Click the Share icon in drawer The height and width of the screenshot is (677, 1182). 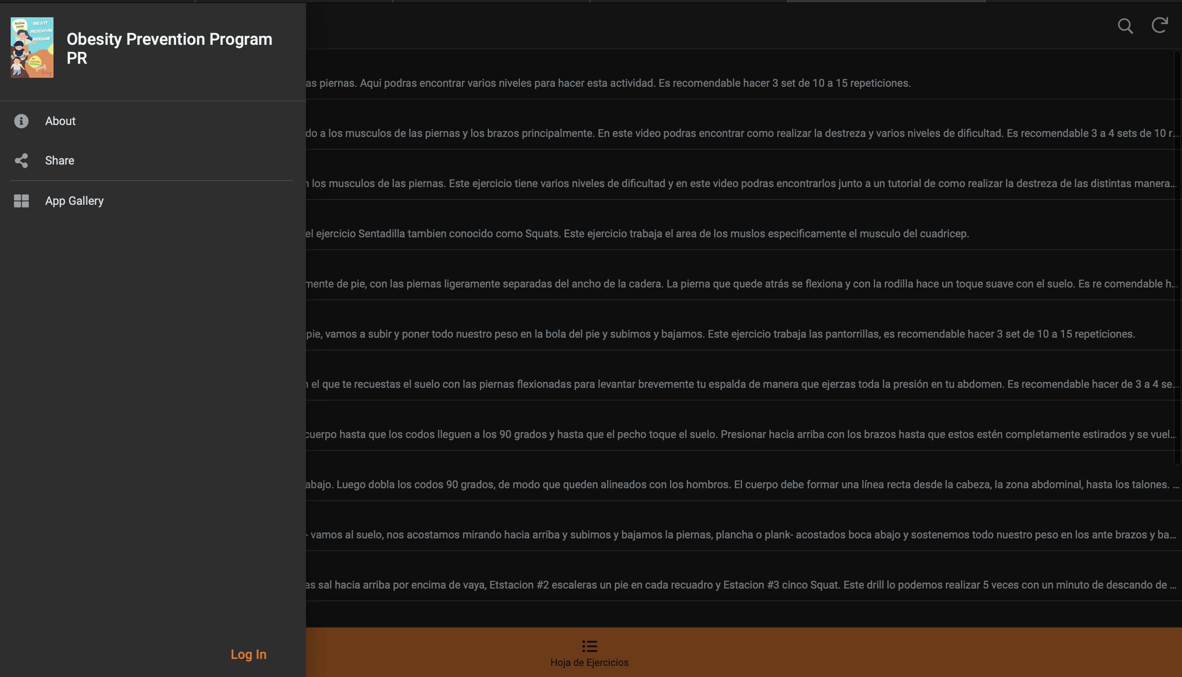coord(21,160)
